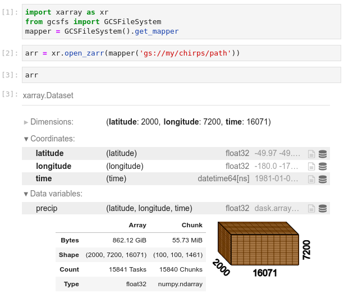The height and width of the screenshot is (298, 344).
Task: Click into the open_zarr code cell
Action: pos(181,53)
